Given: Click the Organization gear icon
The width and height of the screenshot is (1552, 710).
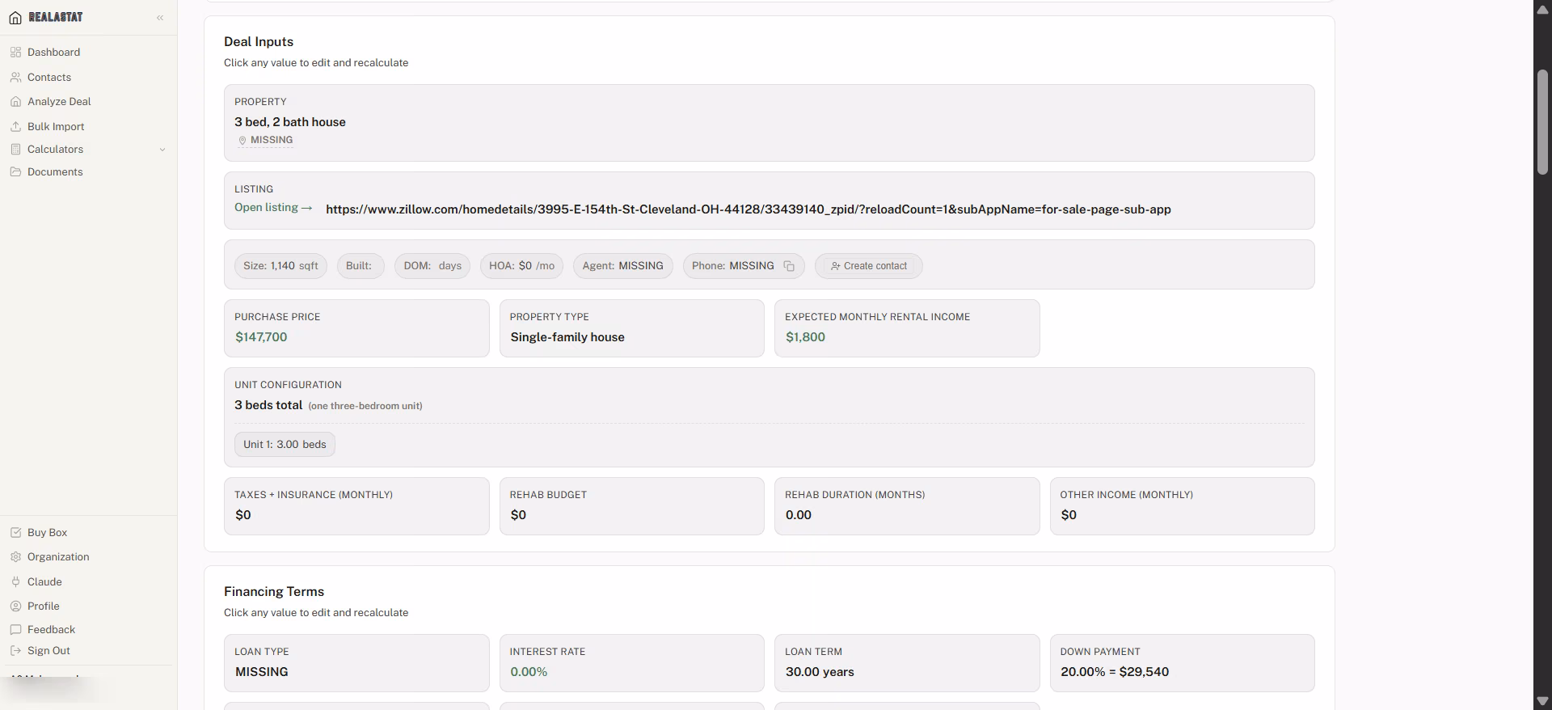Looking at the screenshot, I should tap(15, 556).
